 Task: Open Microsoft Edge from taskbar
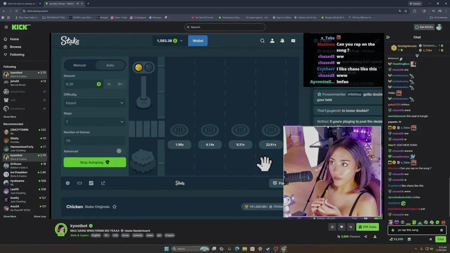[x=237, y=249]
